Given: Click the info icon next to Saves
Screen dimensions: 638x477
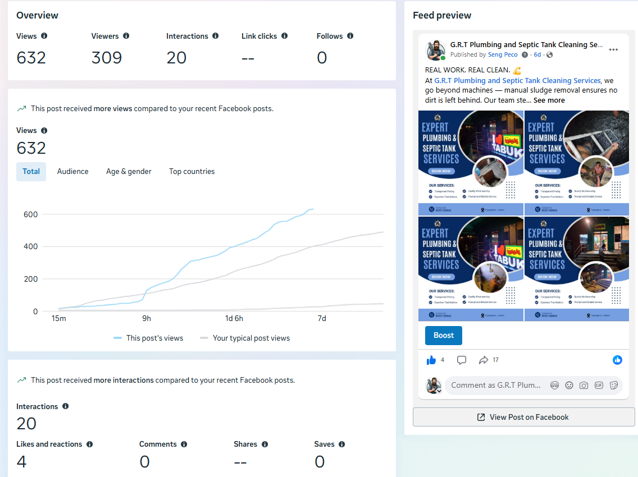Looking at the screenshot, I should tap(342, 444).
